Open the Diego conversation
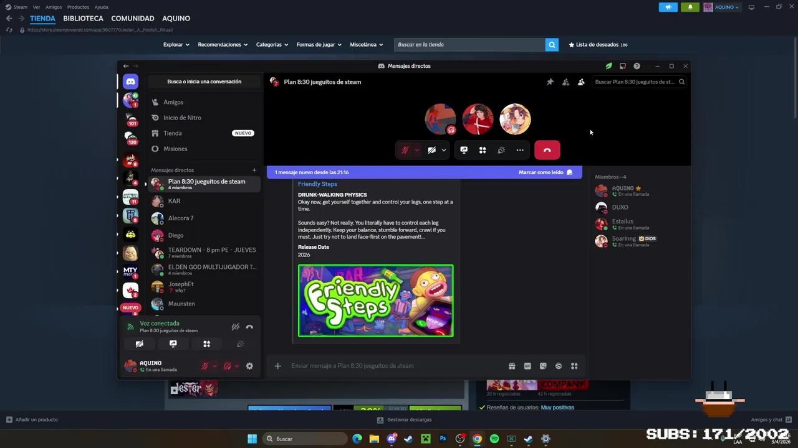798x448 pixels. pos(204,235)
